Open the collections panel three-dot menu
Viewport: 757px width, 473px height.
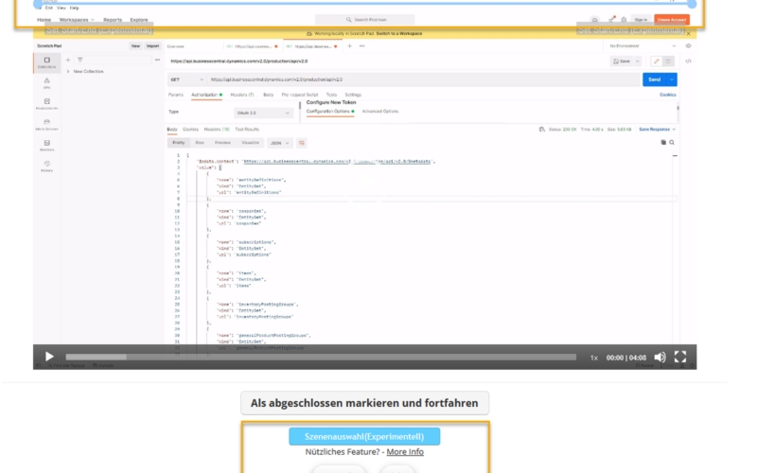click(157, 60)
